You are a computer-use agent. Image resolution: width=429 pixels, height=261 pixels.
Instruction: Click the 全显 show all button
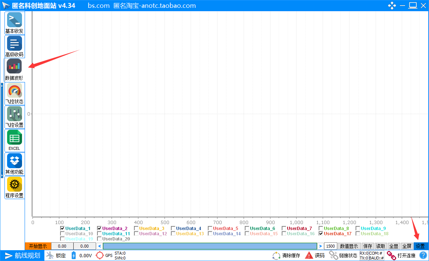tap(394, 246)
